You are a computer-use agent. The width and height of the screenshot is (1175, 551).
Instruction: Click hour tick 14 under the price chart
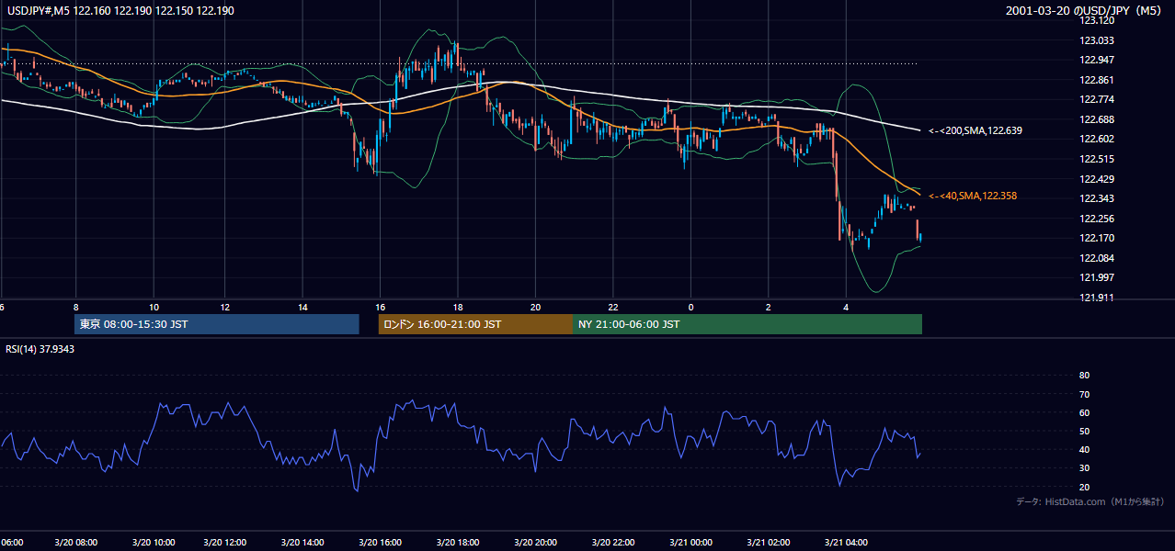[302, 307]
